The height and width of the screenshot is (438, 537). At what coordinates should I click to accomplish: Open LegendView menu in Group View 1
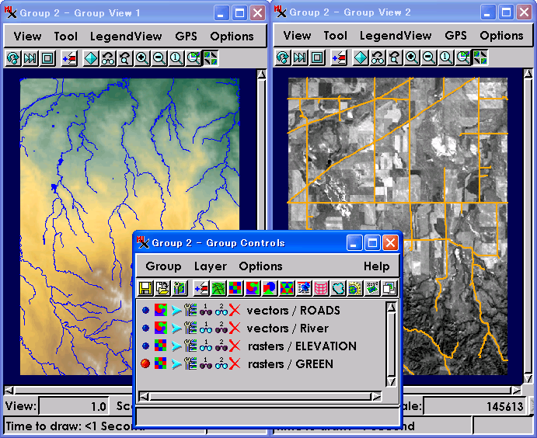click(126, 36)
